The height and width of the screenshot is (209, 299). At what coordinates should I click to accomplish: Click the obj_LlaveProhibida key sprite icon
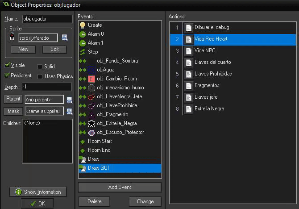[x=91, y=105]
